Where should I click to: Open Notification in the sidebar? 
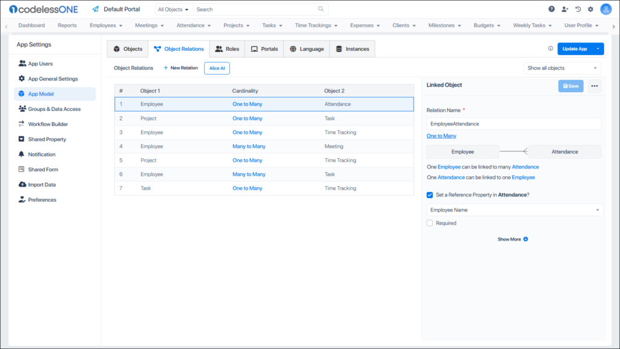(42, 155)
